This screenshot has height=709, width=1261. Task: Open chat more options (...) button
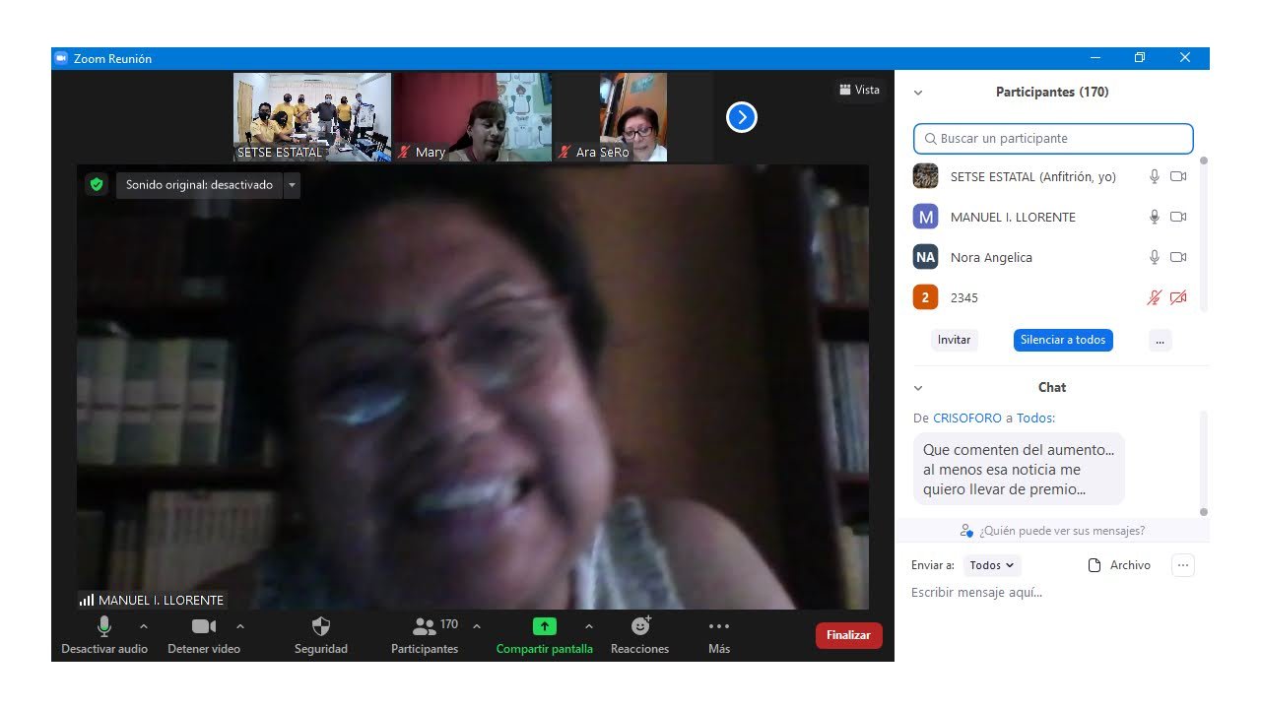[1183, 565]
